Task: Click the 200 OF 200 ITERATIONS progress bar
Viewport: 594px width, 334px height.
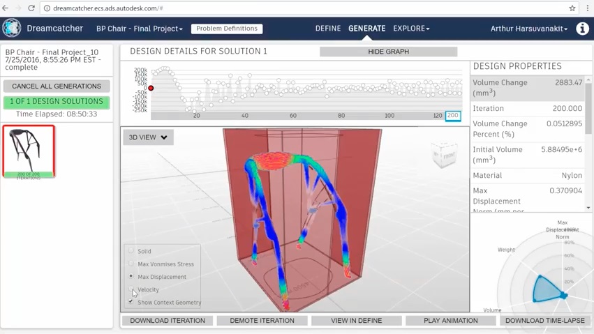Action: pos(29,175)
